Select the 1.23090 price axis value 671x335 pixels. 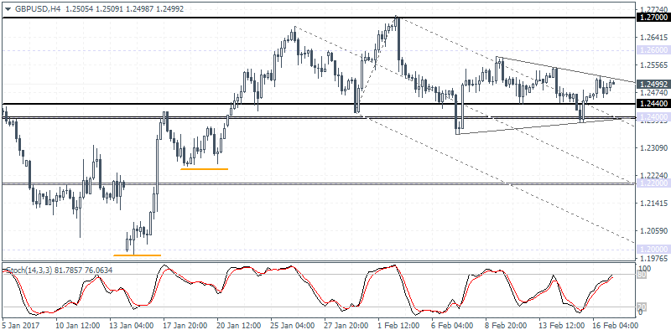click(x=651, y=148)
